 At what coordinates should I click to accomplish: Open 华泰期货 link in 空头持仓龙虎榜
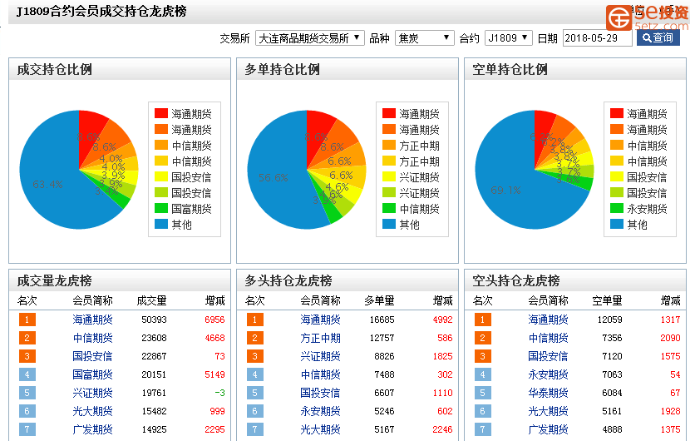tap(549, 393)
